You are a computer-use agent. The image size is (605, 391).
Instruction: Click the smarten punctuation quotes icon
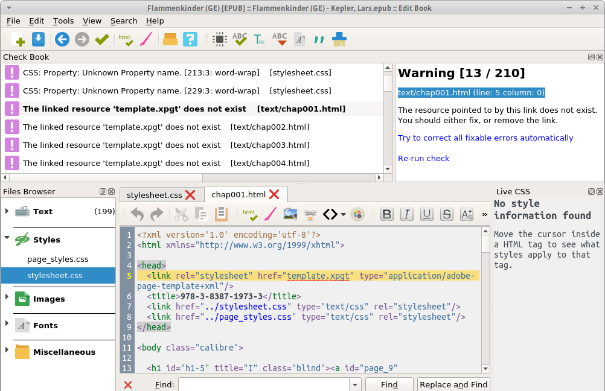coord(319,40)
